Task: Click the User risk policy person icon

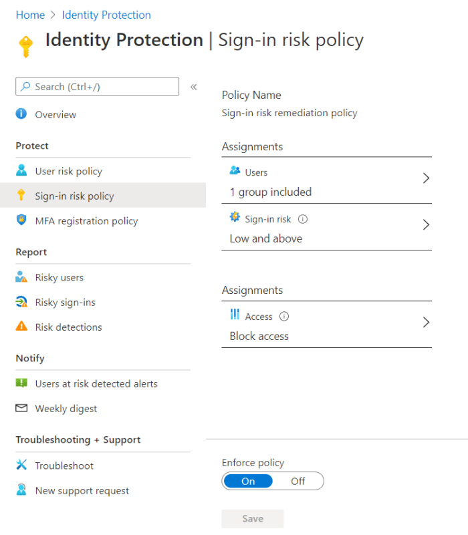Action: (21, 171)
